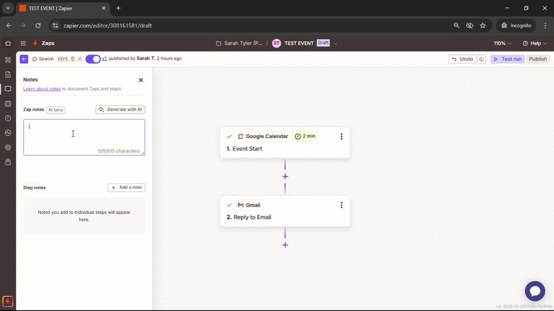Add a step between Calendar and Gmail
The height and width of the screenshot is (311, 554).
coord(285,177)
